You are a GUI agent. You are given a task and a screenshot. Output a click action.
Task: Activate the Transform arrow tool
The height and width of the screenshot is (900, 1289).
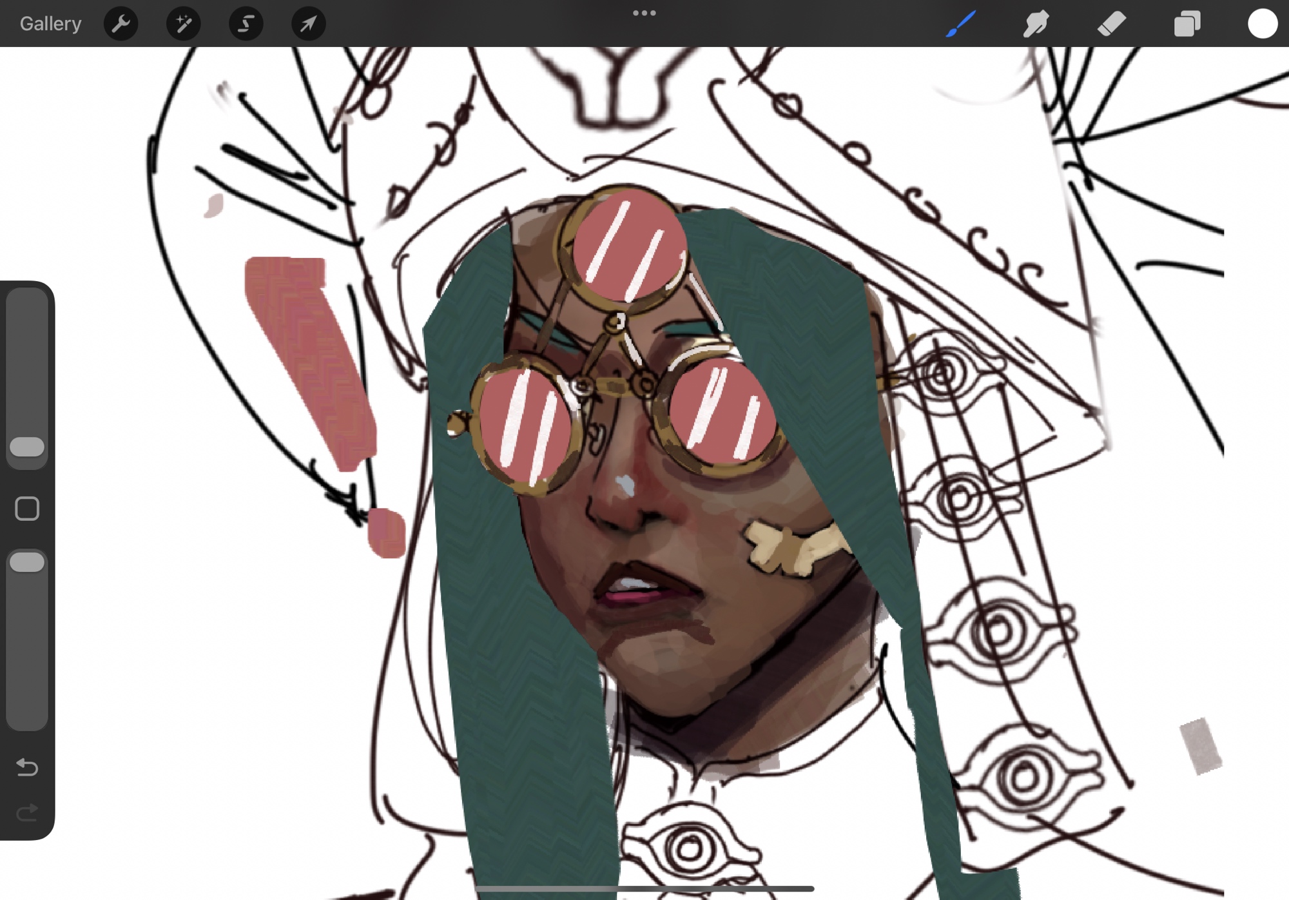pos(308,24)
